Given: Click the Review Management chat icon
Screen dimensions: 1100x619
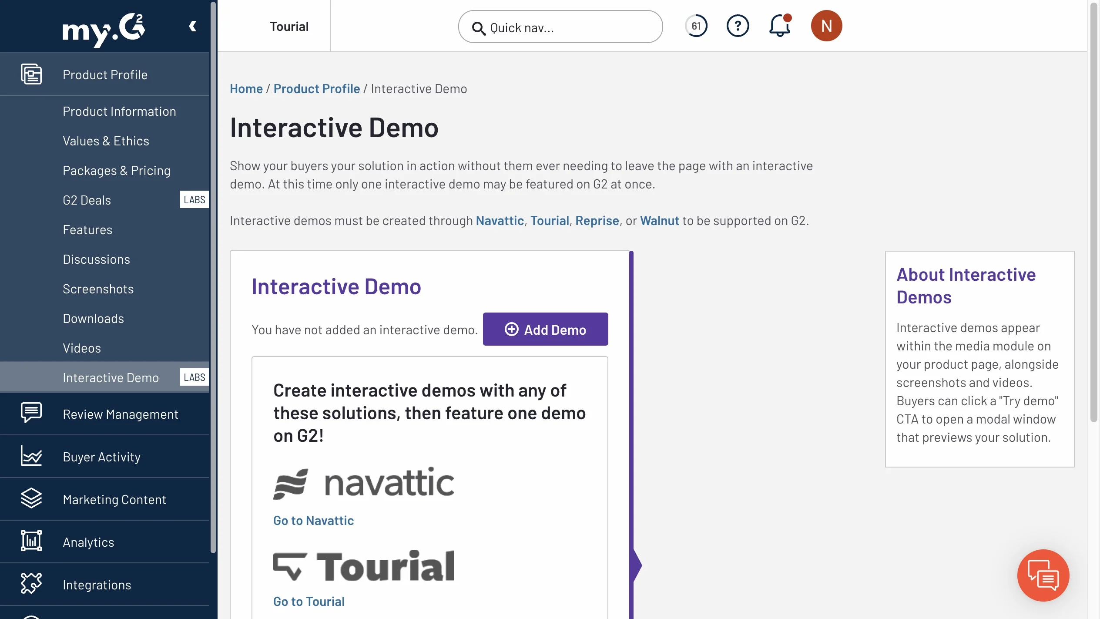Looking at the screenshot, I should (x=31, y=413).
